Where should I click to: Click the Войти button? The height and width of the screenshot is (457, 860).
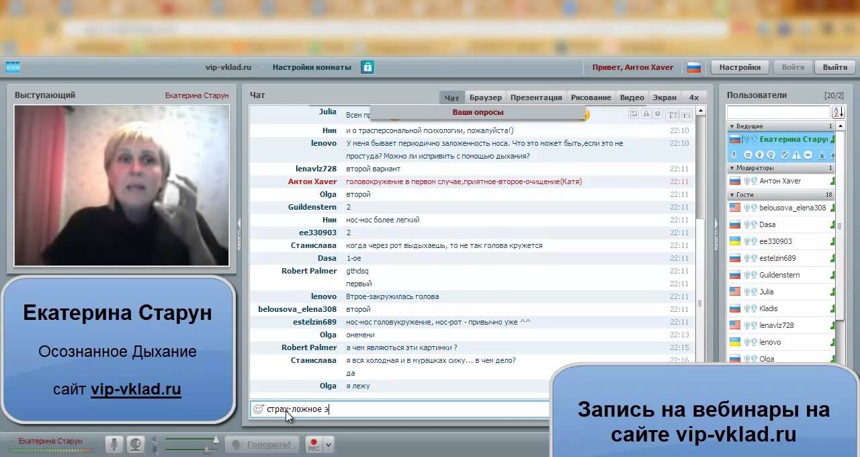pos(793,67)
